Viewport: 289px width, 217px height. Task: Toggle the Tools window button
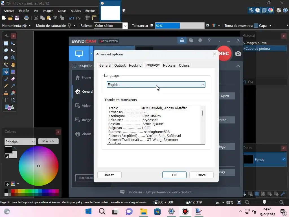click(251, 10)
